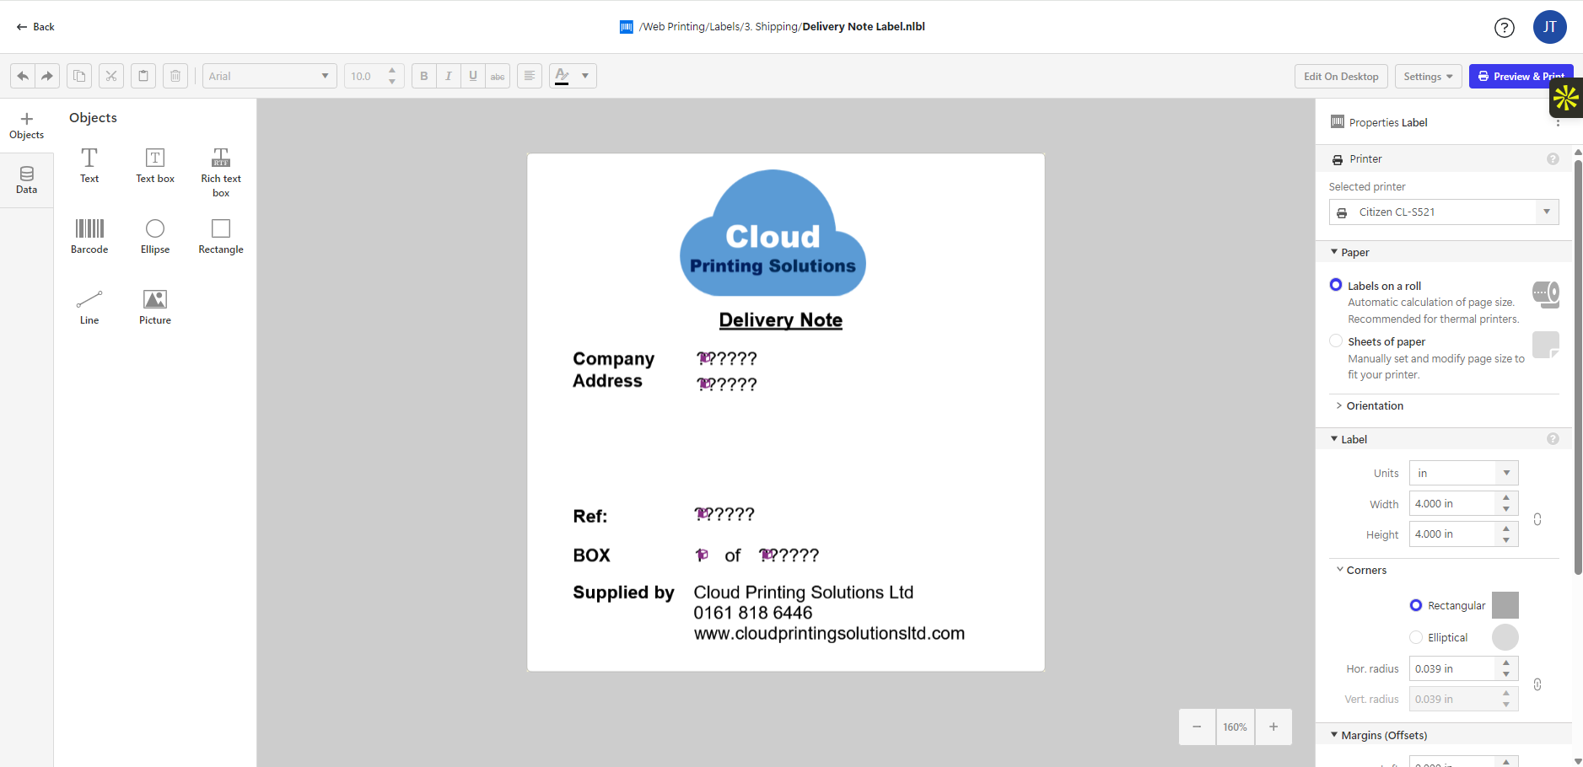Image resolution: width=1583 pixels, height=767 pixels.
Task: Open the JT user profile avatar
Action: click(1550, 27)
